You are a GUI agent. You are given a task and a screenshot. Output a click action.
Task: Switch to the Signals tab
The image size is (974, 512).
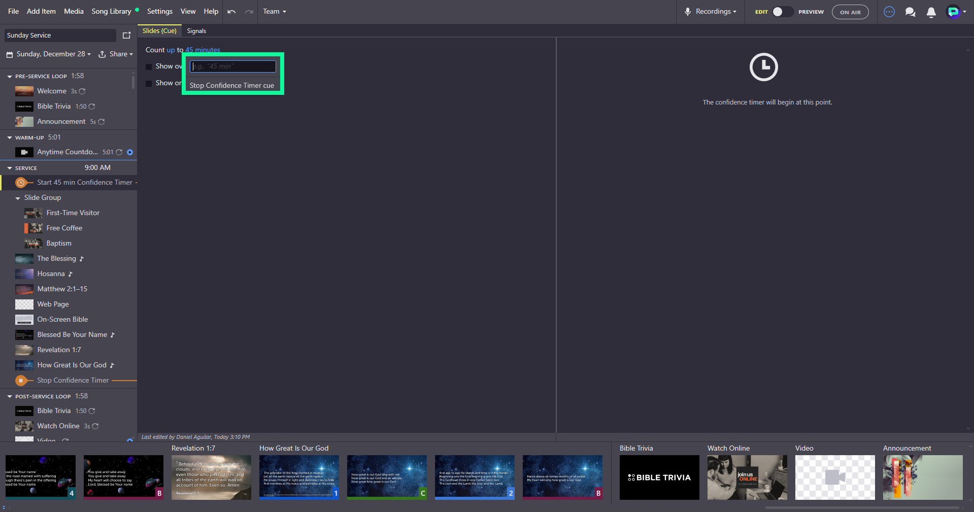[x=196, y=31]
